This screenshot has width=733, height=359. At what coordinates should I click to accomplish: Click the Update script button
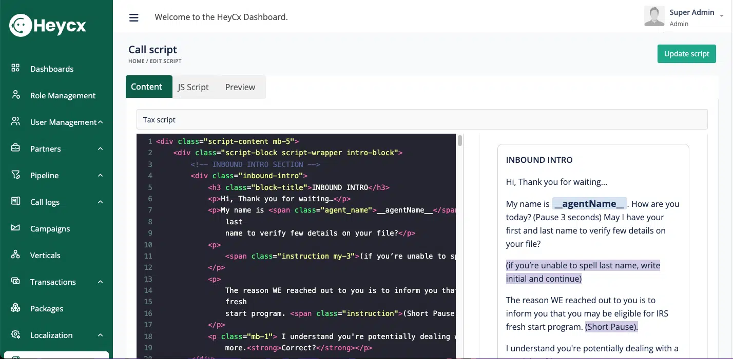[x=686, y=54]
